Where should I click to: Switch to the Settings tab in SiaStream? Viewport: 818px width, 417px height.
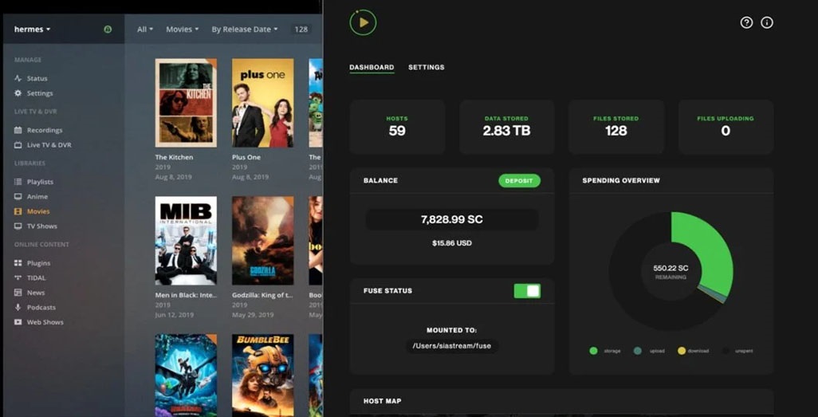tap(427, 67)
